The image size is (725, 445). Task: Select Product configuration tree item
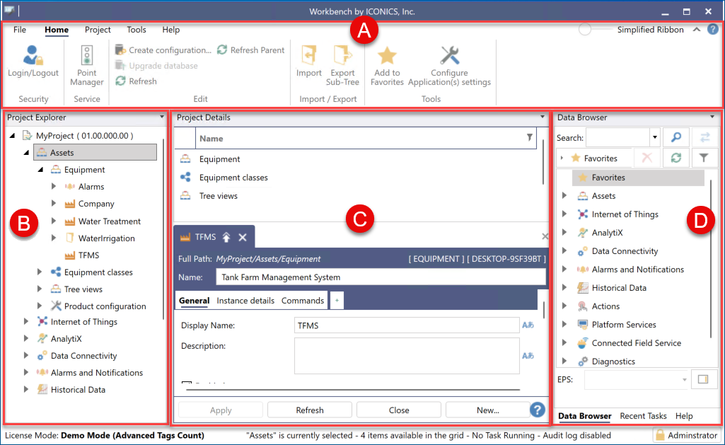(105, 306)
